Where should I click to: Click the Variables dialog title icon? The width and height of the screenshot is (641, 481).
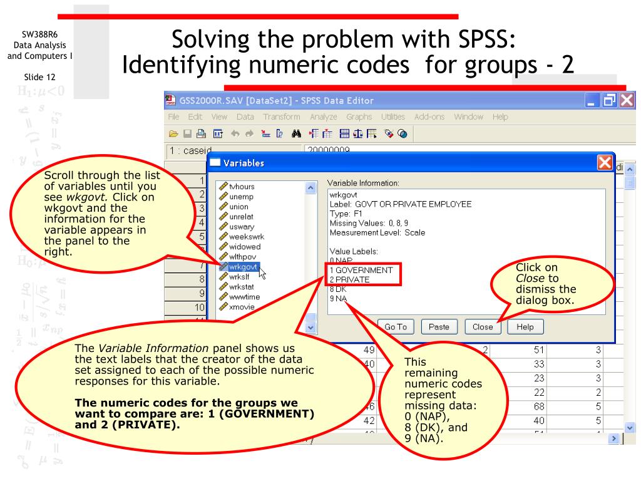click(x=215, y=163)
